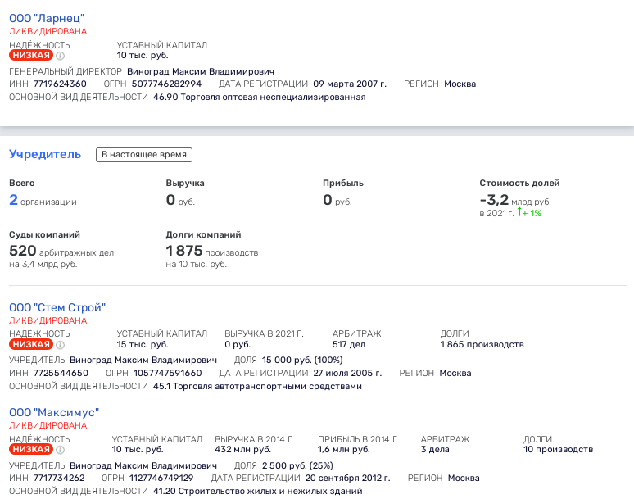Open the ООО "Ларнец" company link
Image resolution: width=634 pixels, height=499 pixels.
pos(47,18)
